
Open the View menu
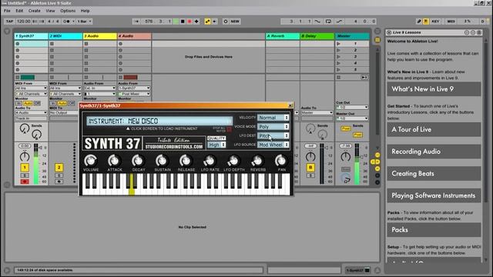pyautogui.click(x=50, y=11)
